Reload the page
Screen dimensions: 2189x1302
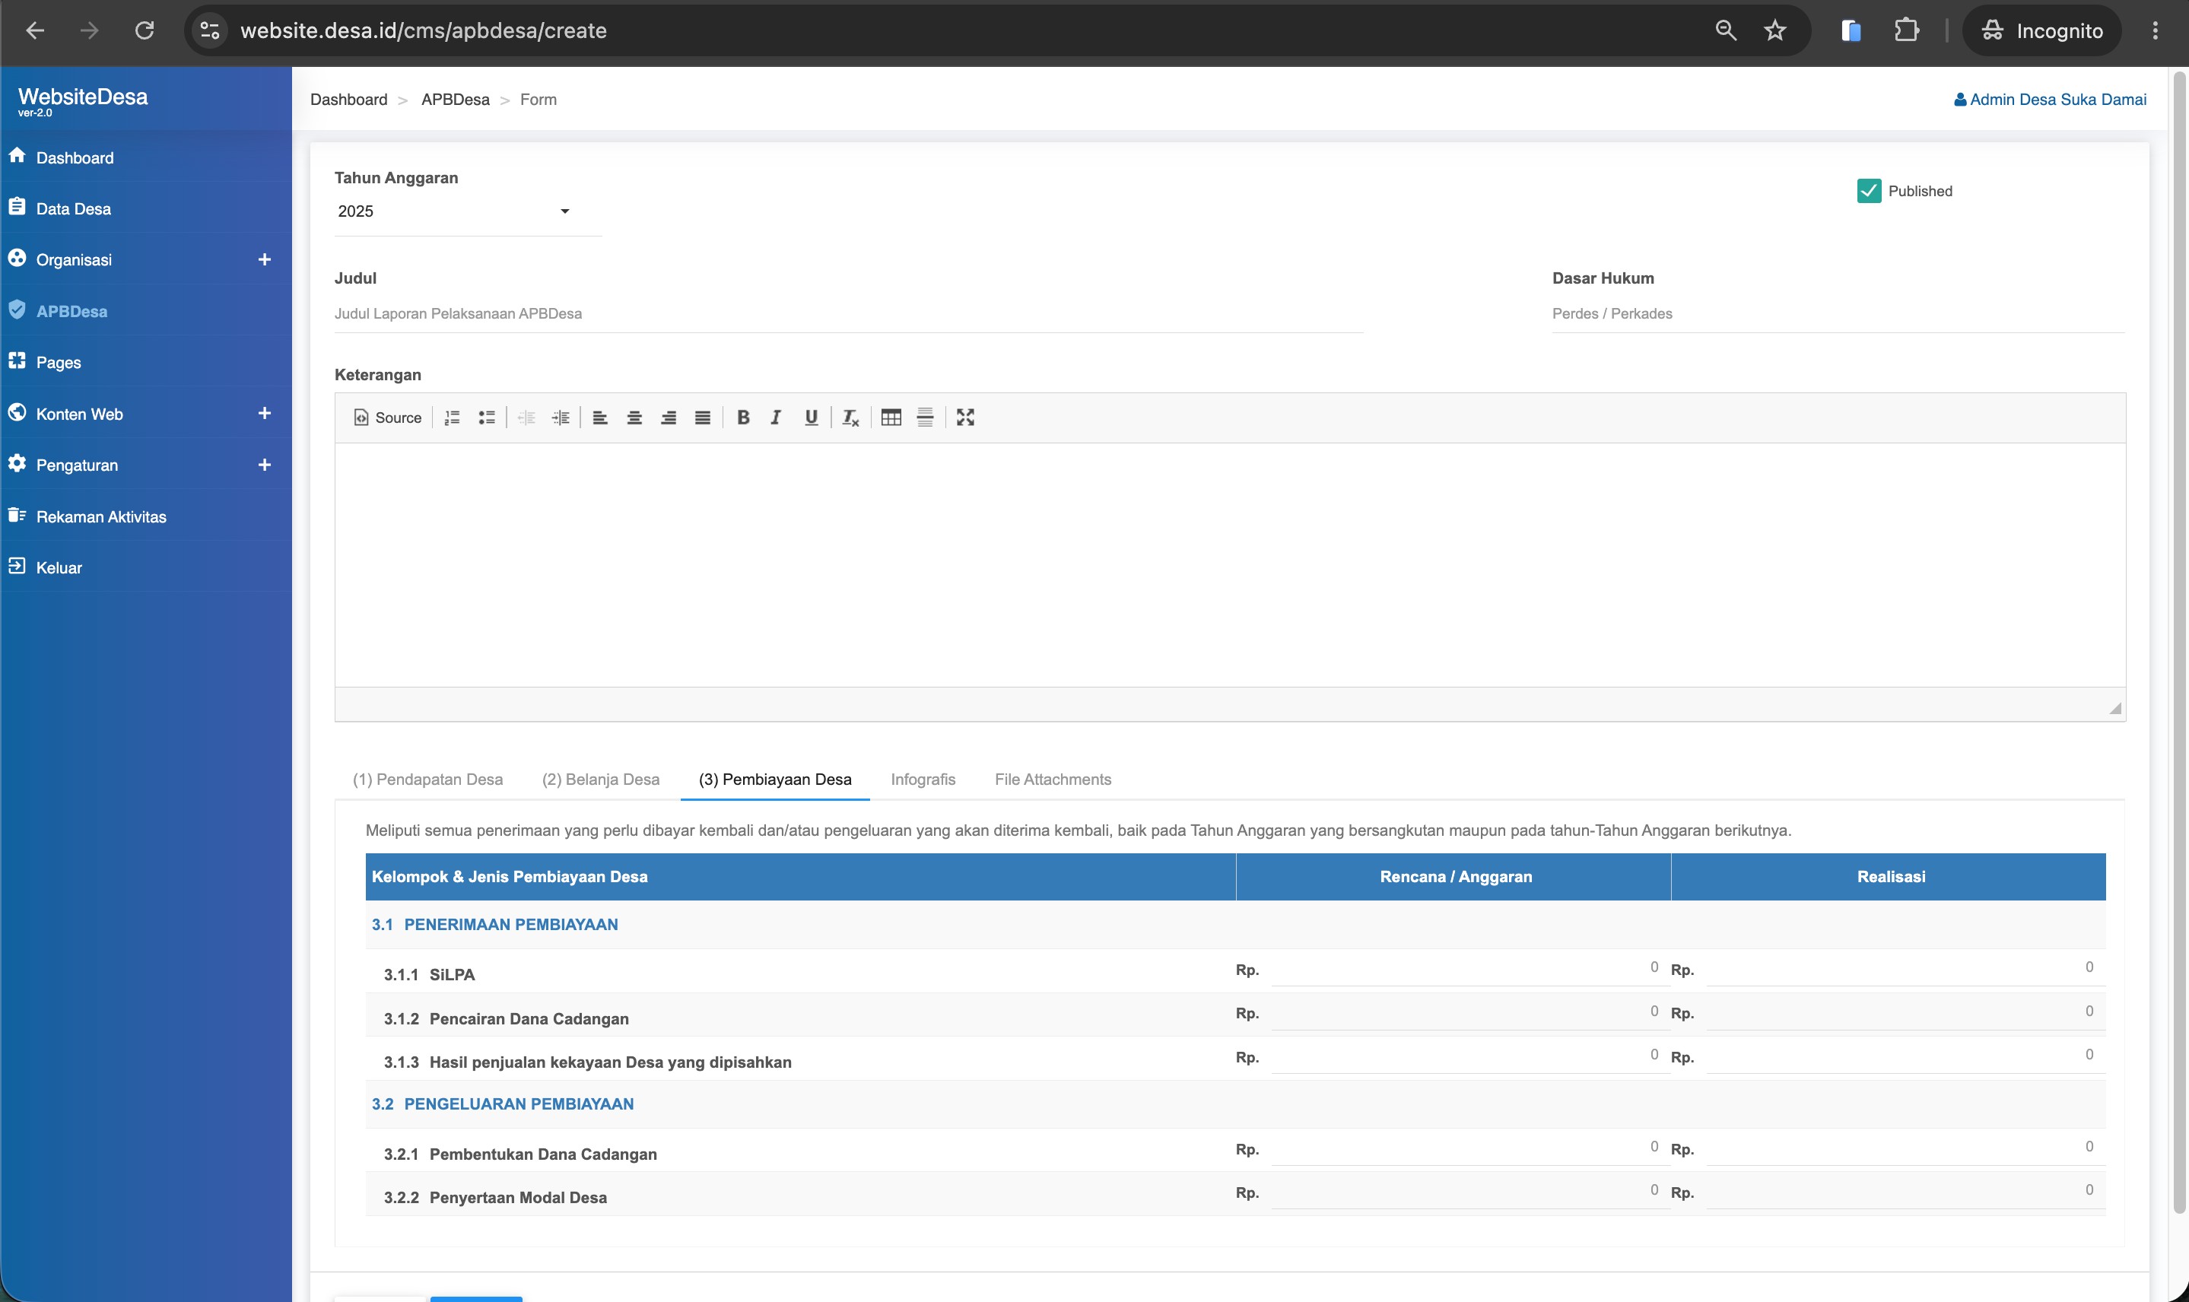point(145,30)
